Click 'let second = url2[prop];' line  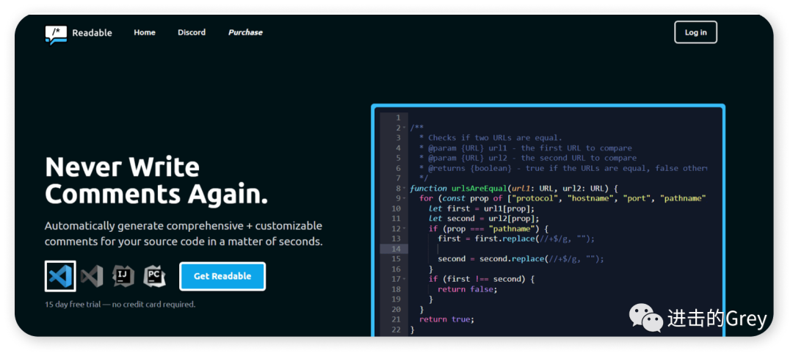(484, 219)
